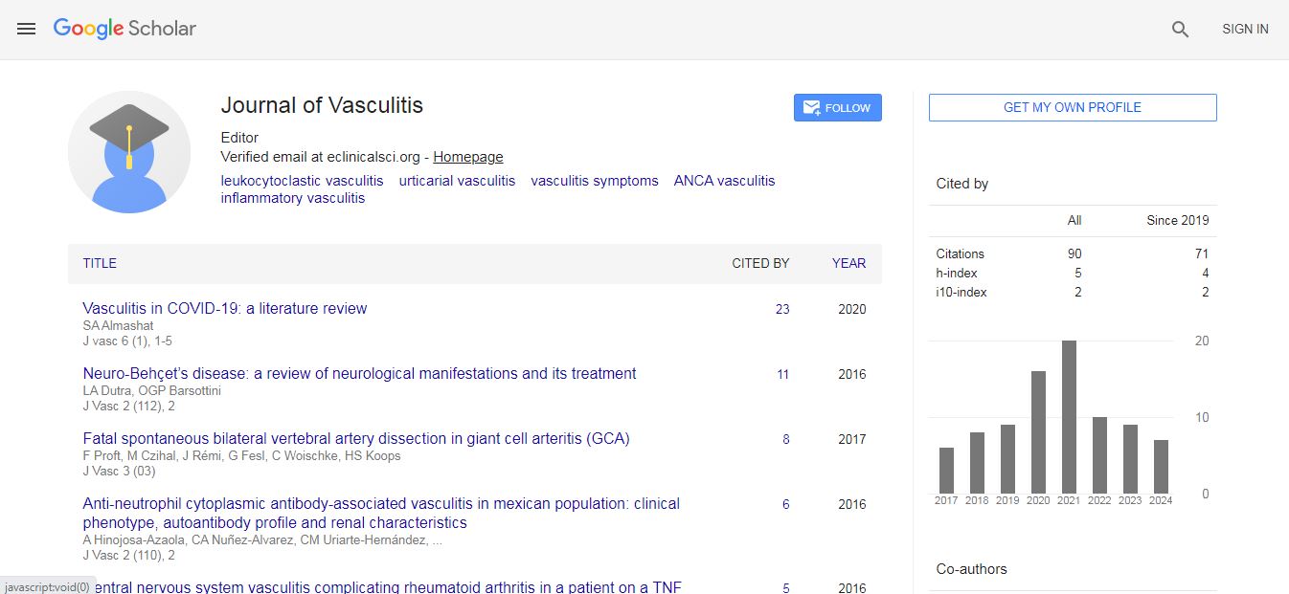Sort articles by Title column header
Image resolution: width=1289 pixels, height=594 pixels.
click(100, 263)
